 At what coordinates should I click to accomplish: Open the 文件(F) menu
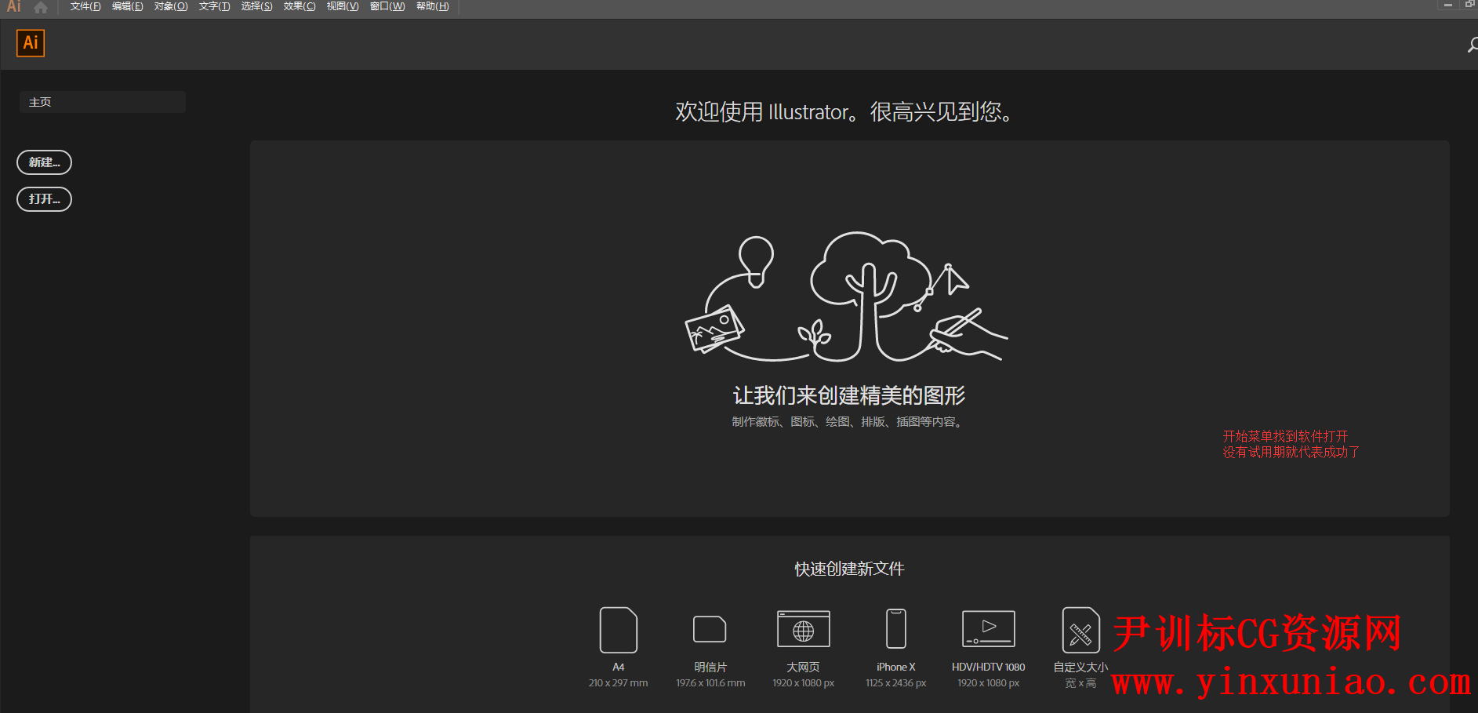point(85,6)
